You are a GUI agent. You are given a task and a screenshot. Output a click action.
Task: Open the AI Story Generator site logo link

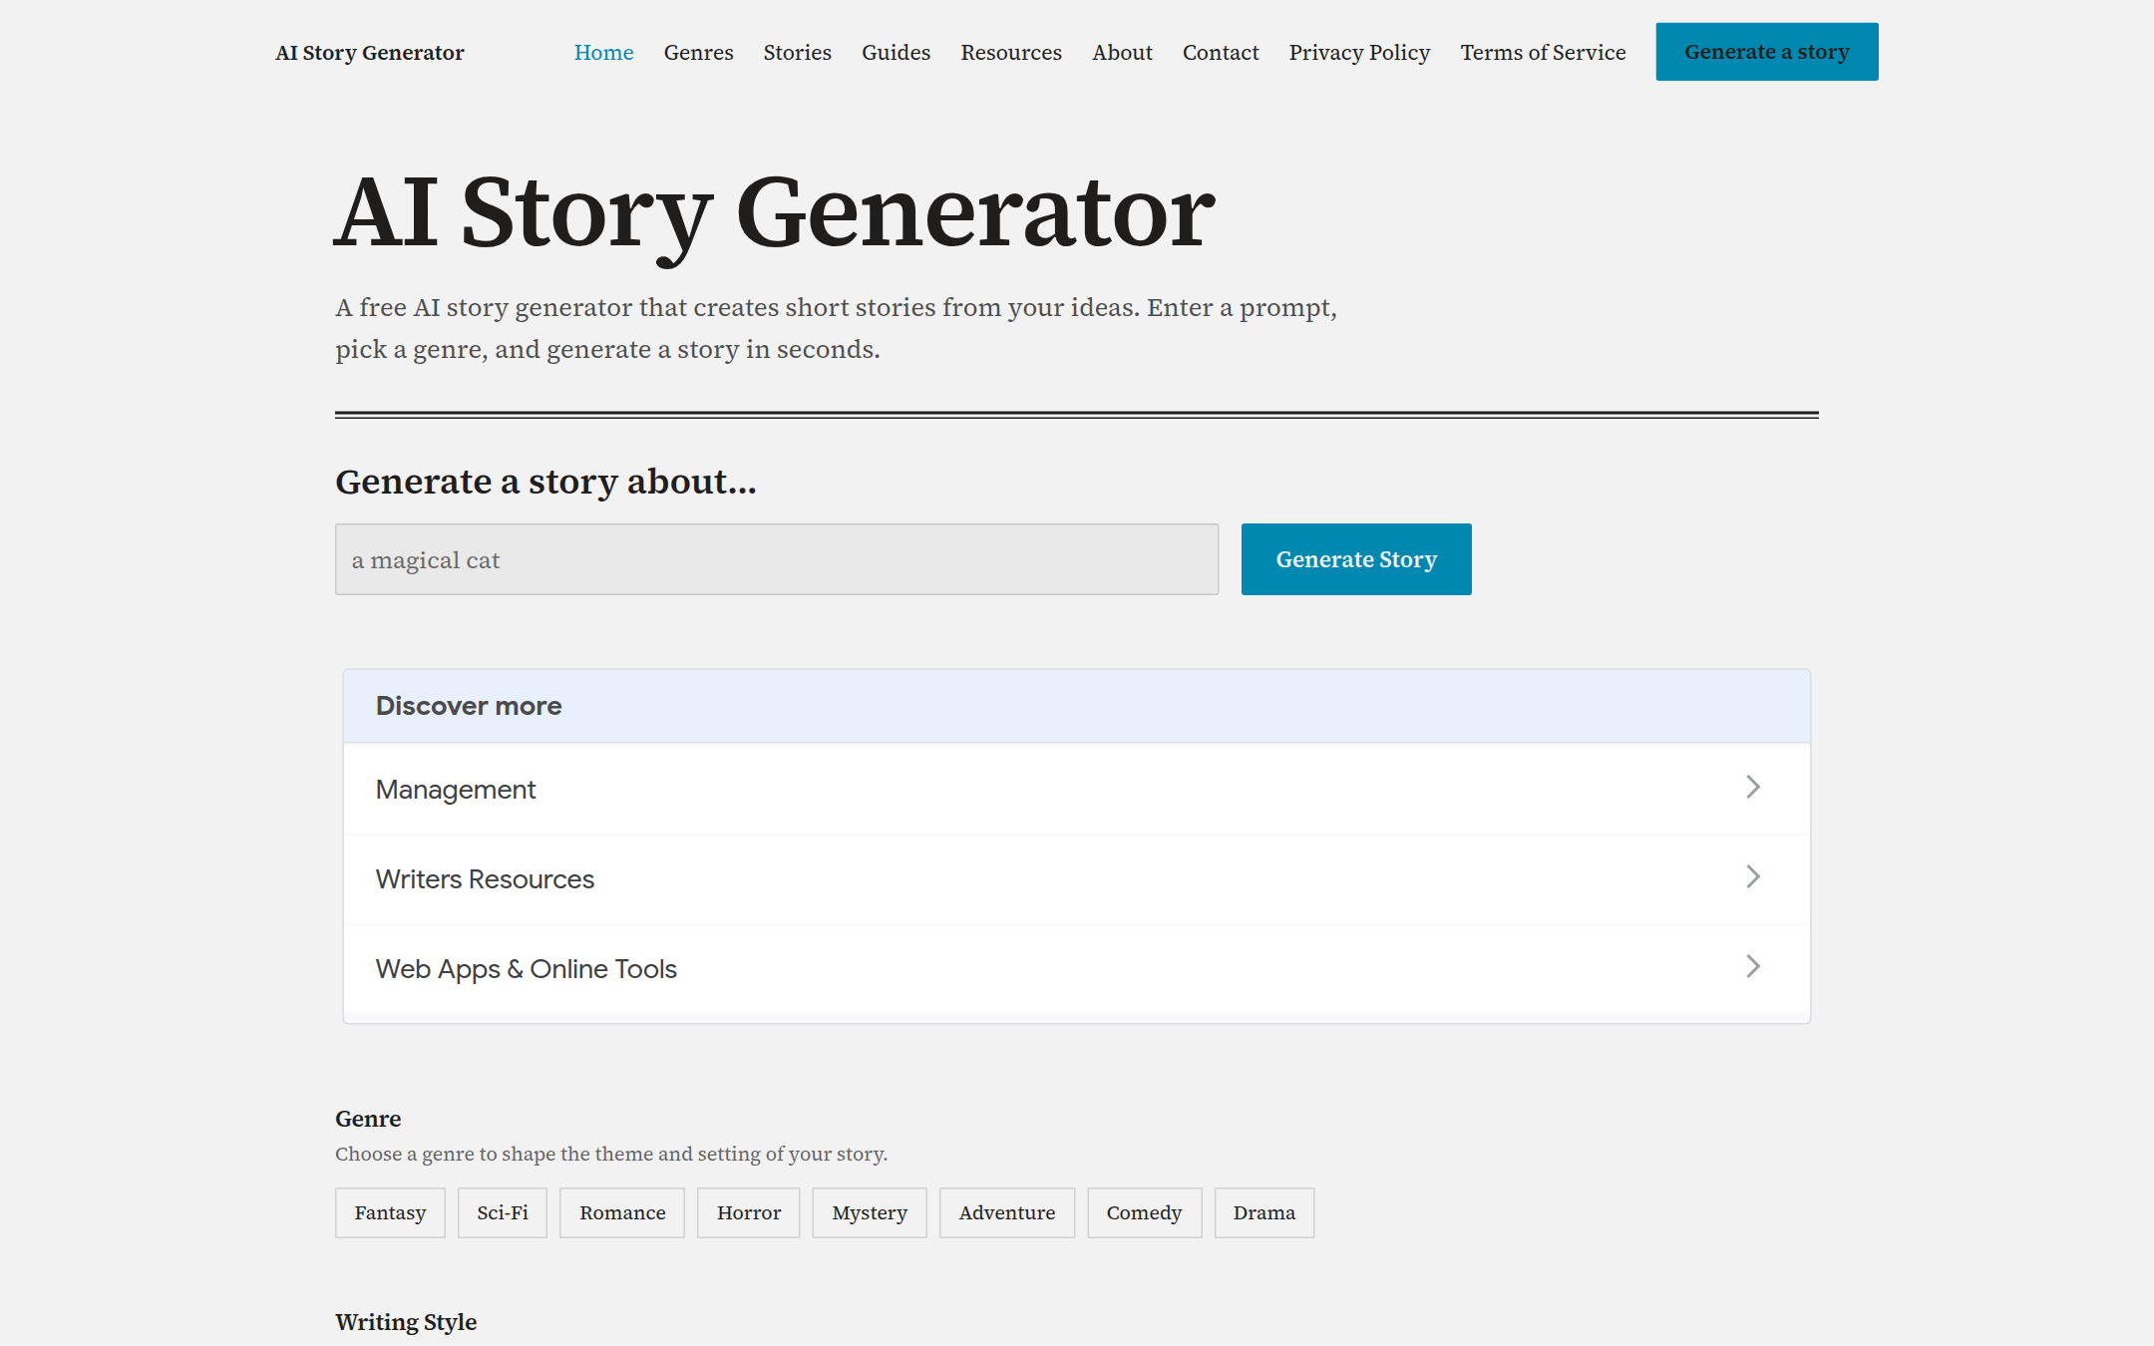tap(369, 53)
